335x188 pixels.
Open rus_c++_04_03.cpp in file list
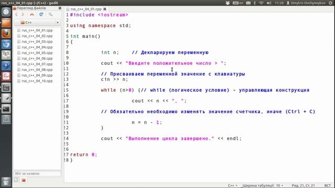pos(37,42)
